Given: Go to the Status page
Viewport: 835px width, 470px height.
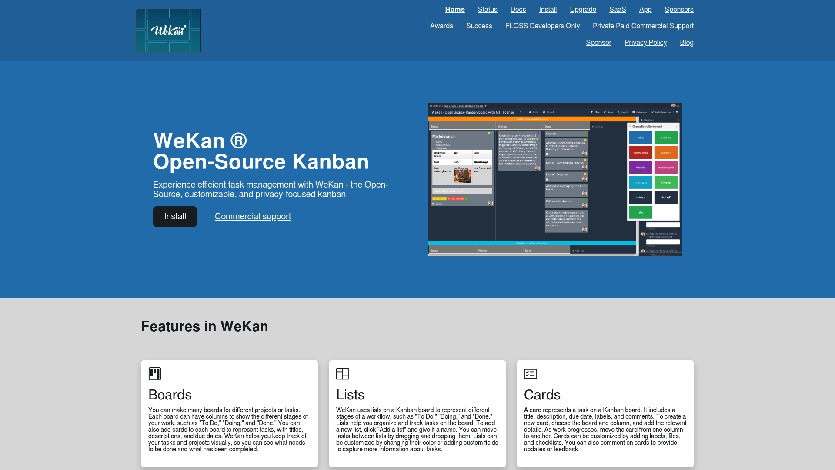Looking at the screenshot, I should 488,10.
